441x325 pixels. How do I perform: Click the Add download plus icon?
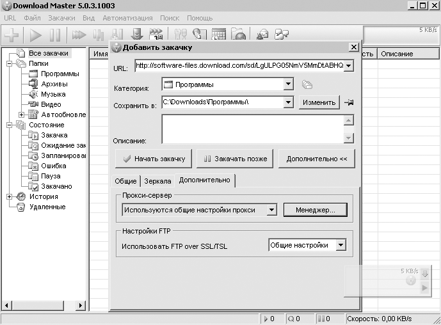point(12,35)
